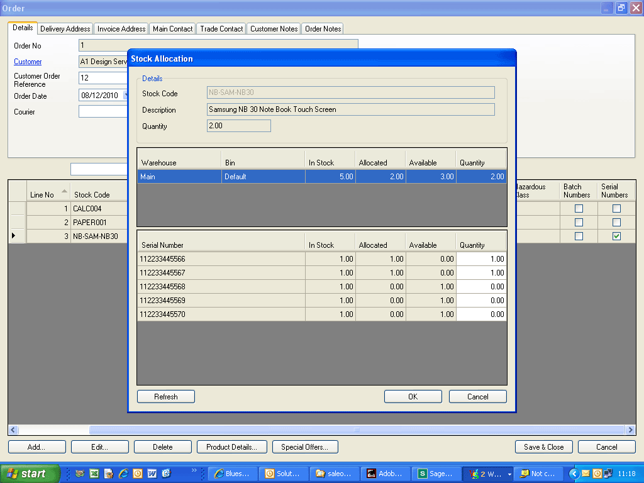Open the Main Contact tab
644x483 pixels.
pyautogui.click(x=172, y=29)
